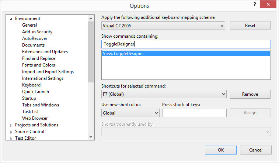Click the Reset button
This screenshot has width=279, height=163.
point(250,26)
